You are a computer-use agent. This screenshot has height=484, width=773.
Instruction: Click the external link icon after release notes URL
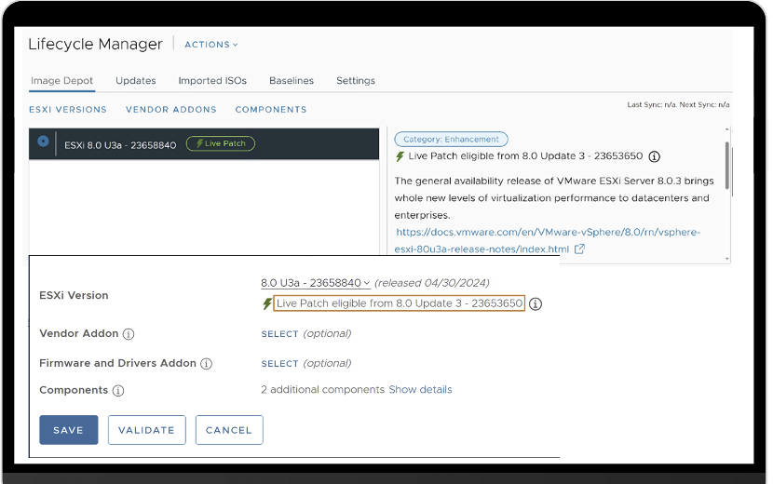click(x=579, y=249)
